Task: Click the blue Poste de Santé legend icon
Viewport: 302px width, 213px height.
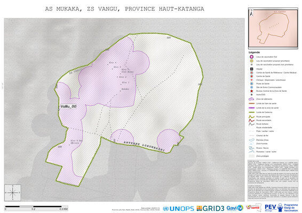Action: click(x=251, y=84)
